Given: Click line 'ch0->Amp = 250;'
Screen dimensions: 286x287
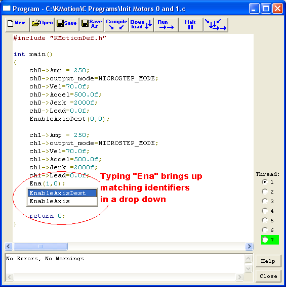Looking at the screenshot, I should [x=59, y=70].
